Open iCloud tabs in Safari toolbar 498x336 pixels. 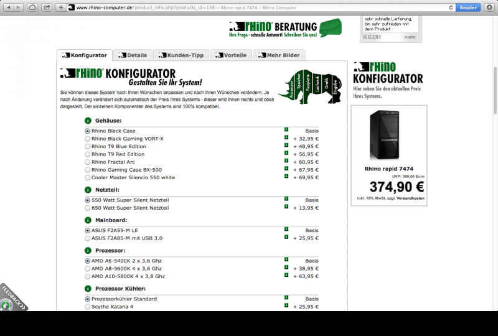(32, 7)
